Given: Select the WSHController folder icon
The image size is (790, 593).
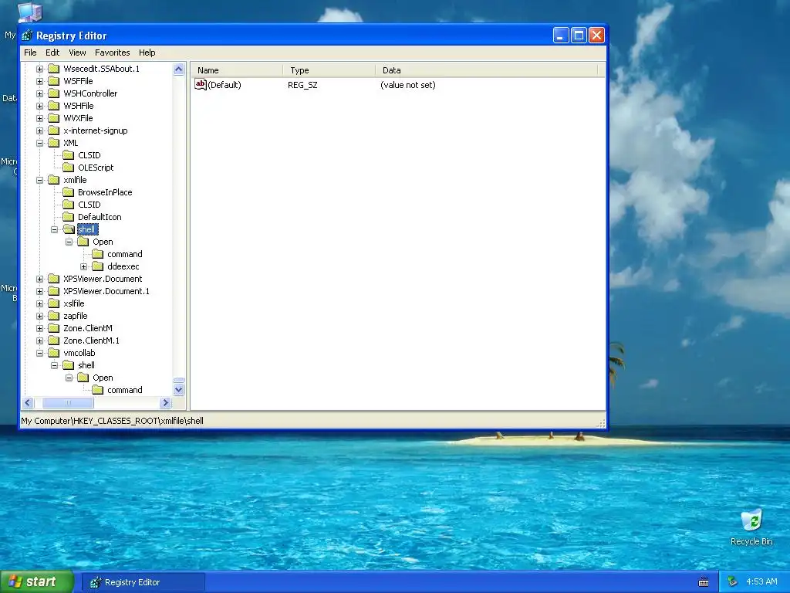Looking at the screenshot, I should tap(53, 93).
